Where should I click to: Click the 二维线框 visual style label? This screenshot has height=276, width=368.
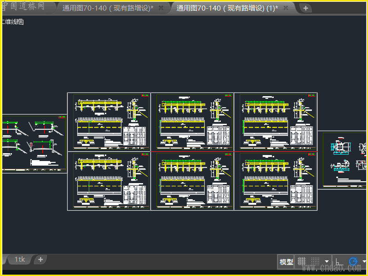[12, 22]
